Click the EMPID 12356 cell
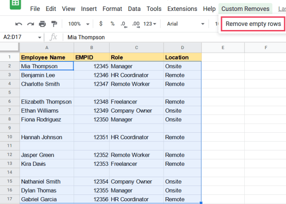Image resolution: width=286 pixels, height=204 pixels. coord(91,199)
